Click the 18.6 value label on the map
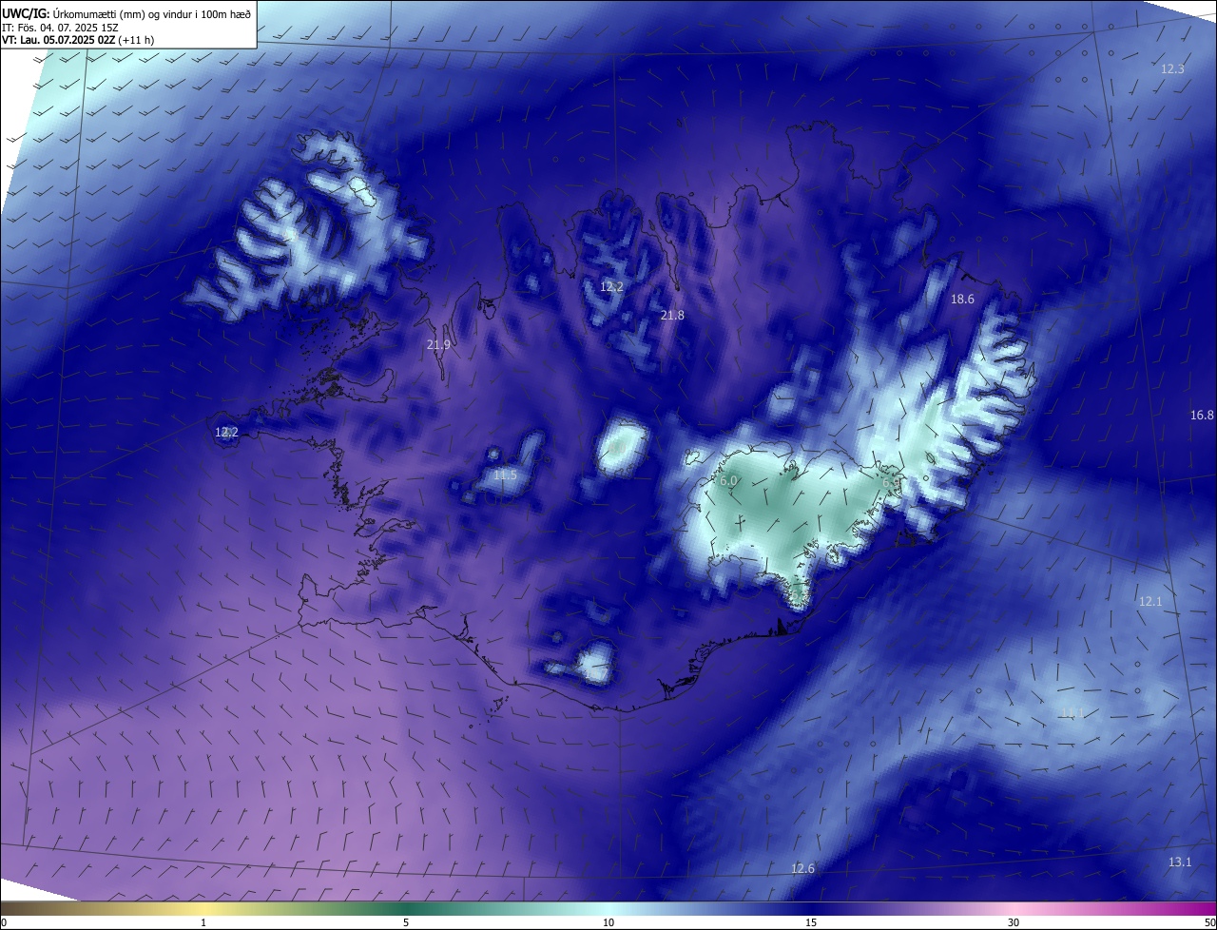Viewport: 1217px width, 930px height. pyautogui.click(x=962, y=299)
